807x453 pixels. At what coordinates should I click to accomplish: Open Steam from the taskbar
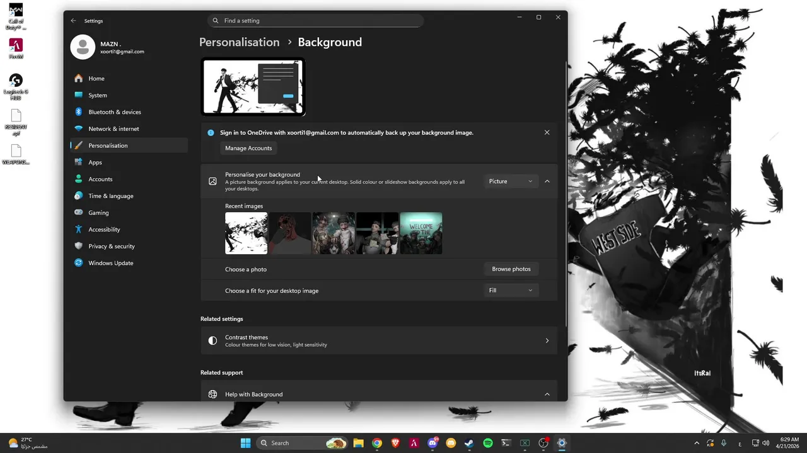point(469,443)
